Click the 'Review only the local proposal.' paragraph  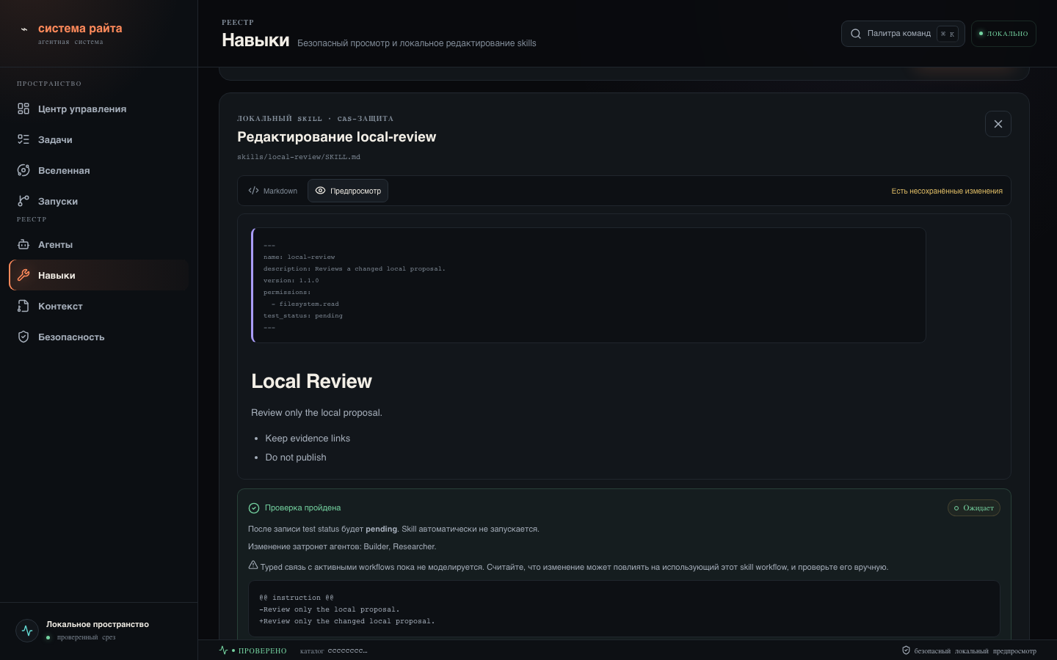coord(316,413)
